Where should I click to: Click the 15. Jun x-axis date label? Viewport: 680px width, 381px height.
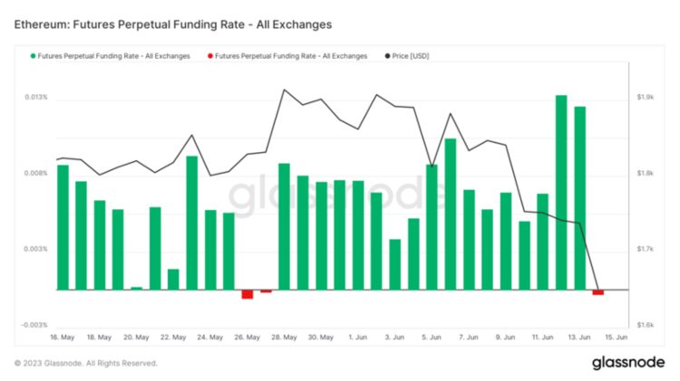point(617,337)
